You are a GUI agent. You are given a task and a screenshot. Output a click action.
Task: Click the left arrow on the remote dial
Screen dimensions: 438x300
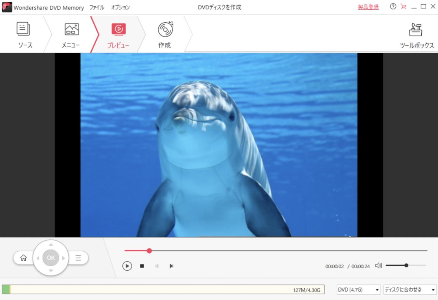click(38, 258)
